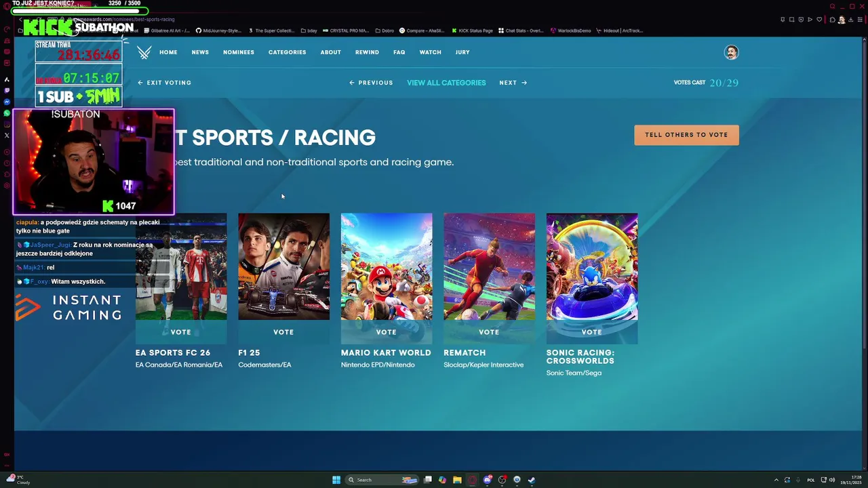Switch to Opera GX on the taskbar
This screenshot has height=488, width=868.
pyautogui.click(x=472, y=480)
